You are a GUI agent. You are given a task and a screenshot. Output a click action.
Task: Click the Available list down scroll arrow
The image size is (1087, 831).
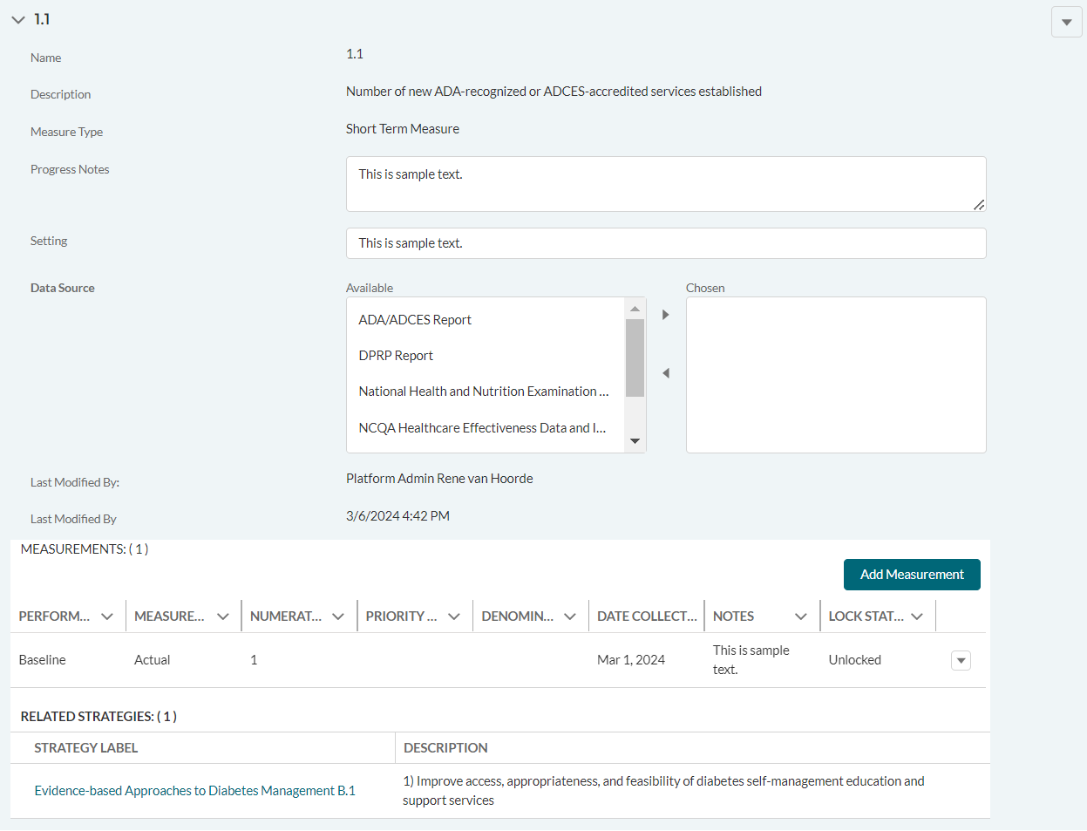(x=635, y=441)
